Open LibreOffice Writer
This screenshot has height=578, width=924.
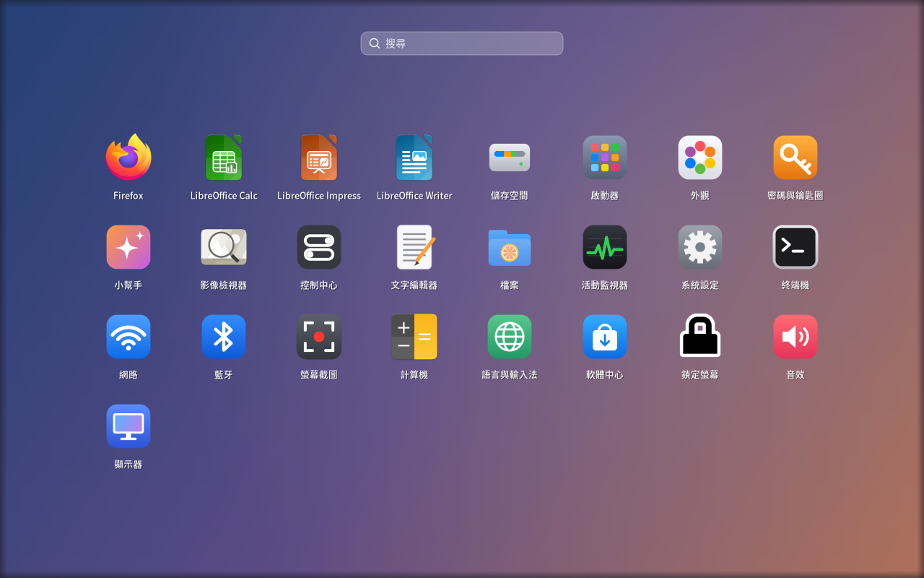[x=414, y=158]
